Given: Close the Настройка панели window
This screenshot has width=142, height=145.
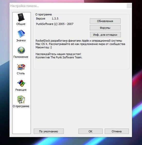Looking at the screenshot, I should 129,6.
